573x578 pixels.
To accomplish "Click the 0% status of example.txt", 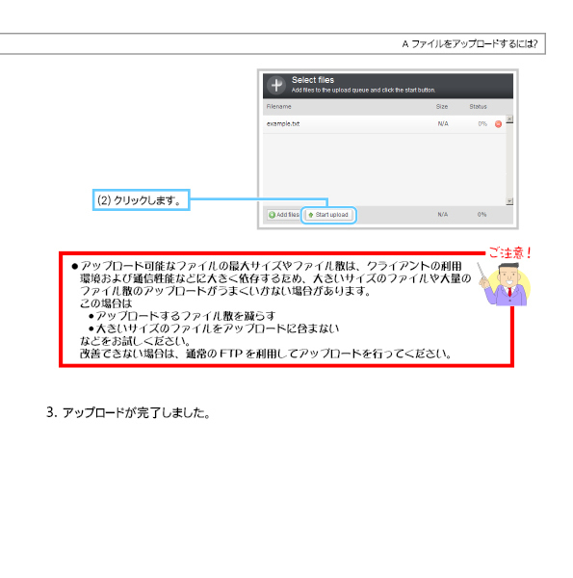I will click(x=482, y=124).
